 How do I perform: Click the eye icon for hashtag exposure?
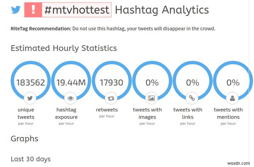[x=71, y=98]
